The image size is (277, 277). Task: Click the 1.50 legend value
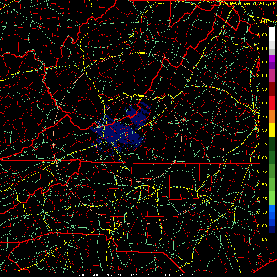[x=262, y=130]
